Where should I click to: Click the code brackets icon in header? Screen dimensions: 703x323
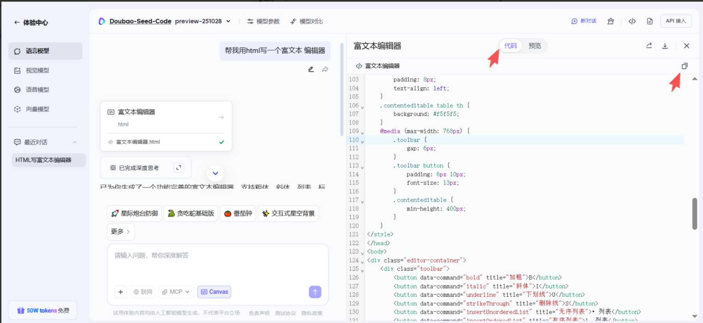632,21
